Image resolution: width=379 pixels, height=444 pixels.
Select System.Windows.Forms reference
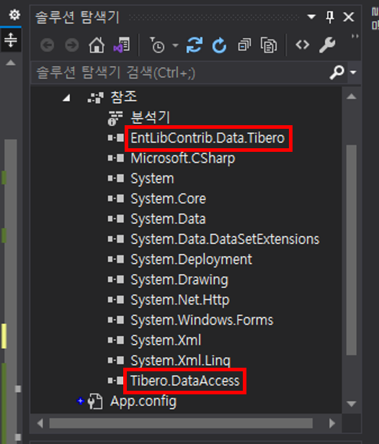pos(202,320)
